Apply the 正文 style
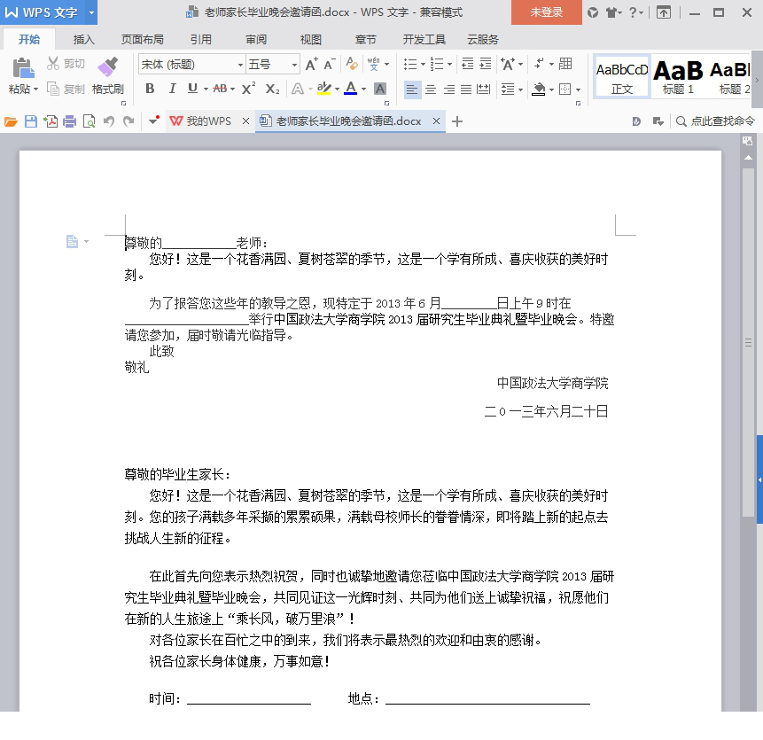The width and height of the screenshot is (763, 740). tap(622, 78)
